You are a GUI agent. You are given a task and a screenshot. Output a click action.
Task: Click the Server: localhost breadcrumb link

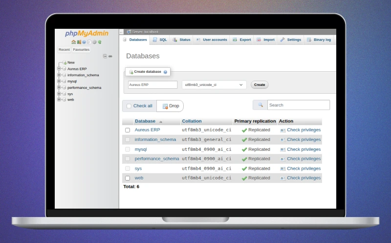[145, 32]
